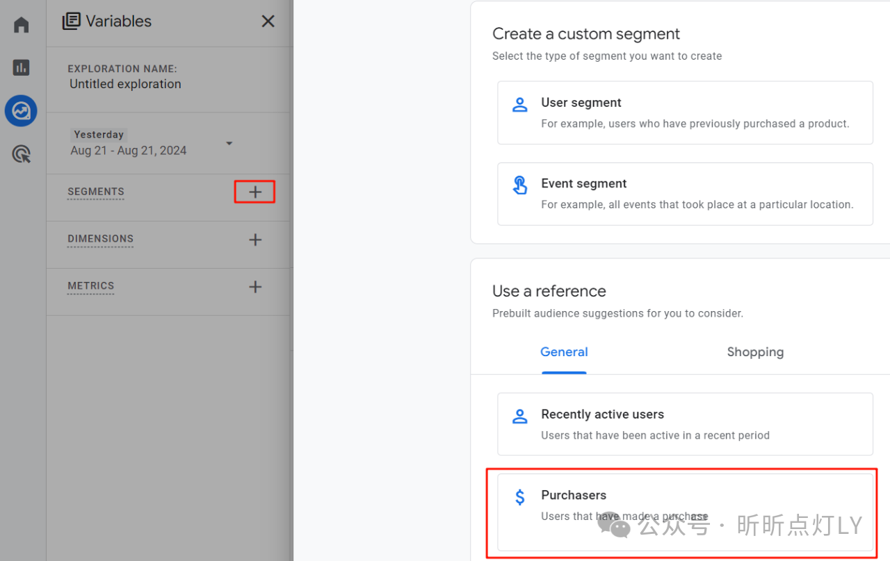
Task: Add a new dimension with plus icon
Action: tap(255, 240)
